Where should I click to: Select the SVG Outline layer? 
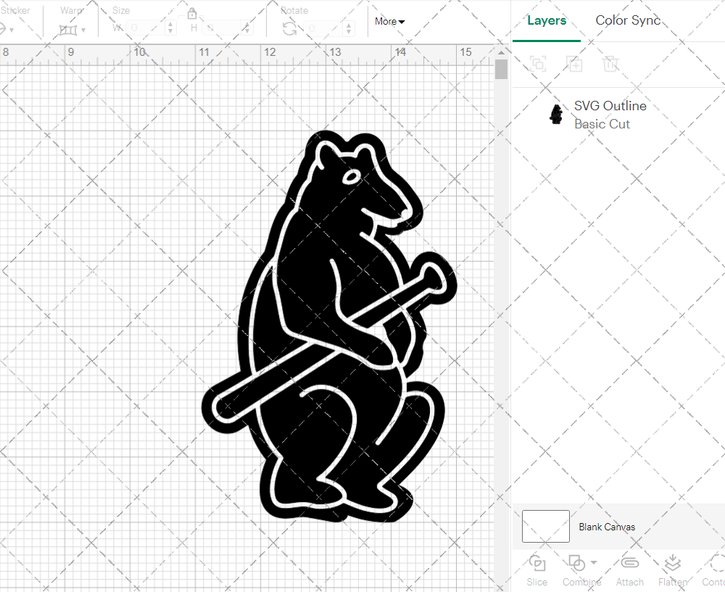point(618,115)
